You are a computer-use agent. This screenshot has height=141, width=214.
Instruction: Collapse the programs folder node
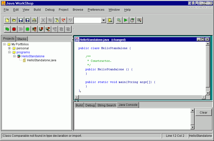pyautogui.click(x=9, y=52)
